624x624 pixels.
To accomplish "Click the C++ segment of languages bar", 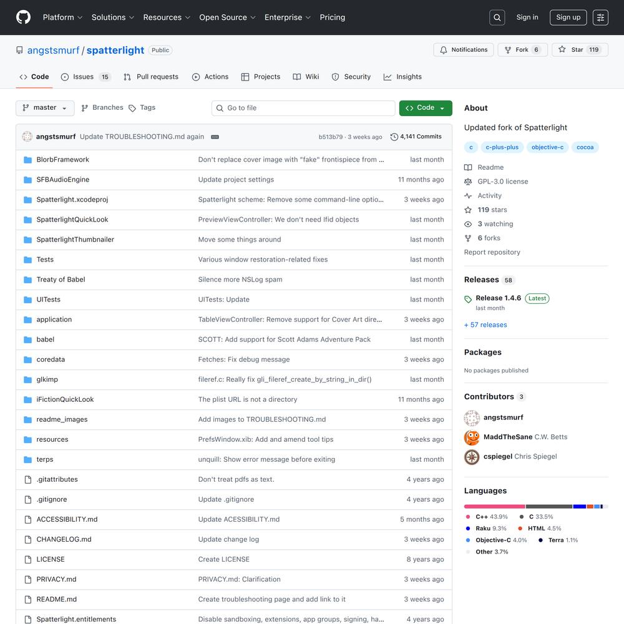I will tap(494, 506).
